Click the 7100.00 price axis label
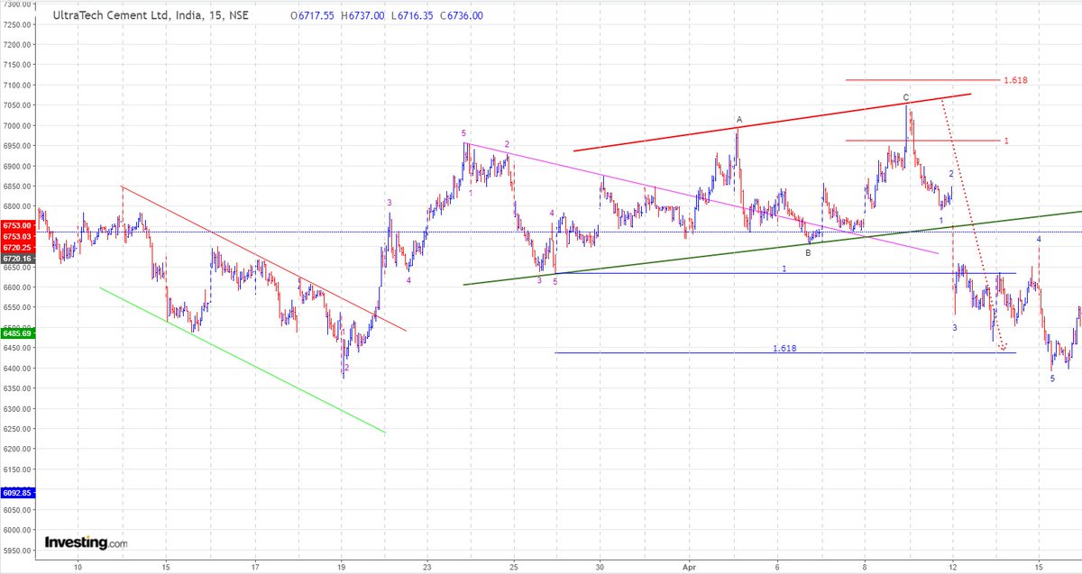Viewport: 1082px width, 574px height. (17, 86)
